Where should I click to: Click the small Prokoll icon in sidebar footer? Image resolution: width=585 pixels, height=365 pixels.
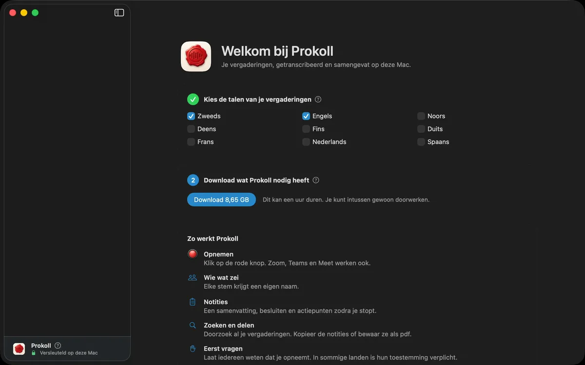[x=19, y=348]
